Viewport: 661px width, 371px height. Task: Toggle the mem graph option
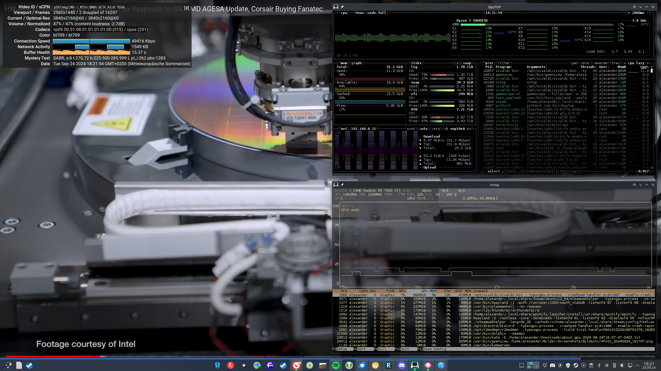(x=356, y=63)
